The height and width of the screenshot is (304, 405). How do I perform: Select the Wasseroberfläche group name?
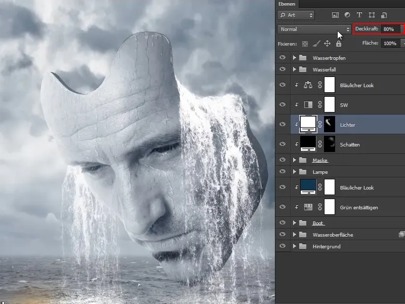click(x=333, y=235)
